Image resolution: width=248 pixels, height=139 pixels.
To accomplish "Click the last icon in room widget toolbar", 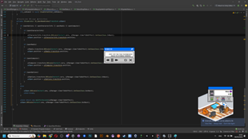I will 229,99.
